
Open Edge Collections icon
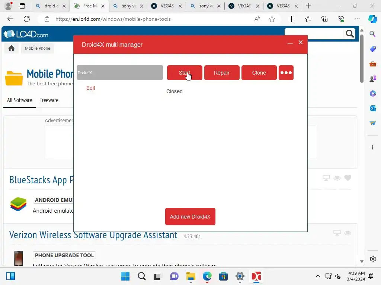324,19
